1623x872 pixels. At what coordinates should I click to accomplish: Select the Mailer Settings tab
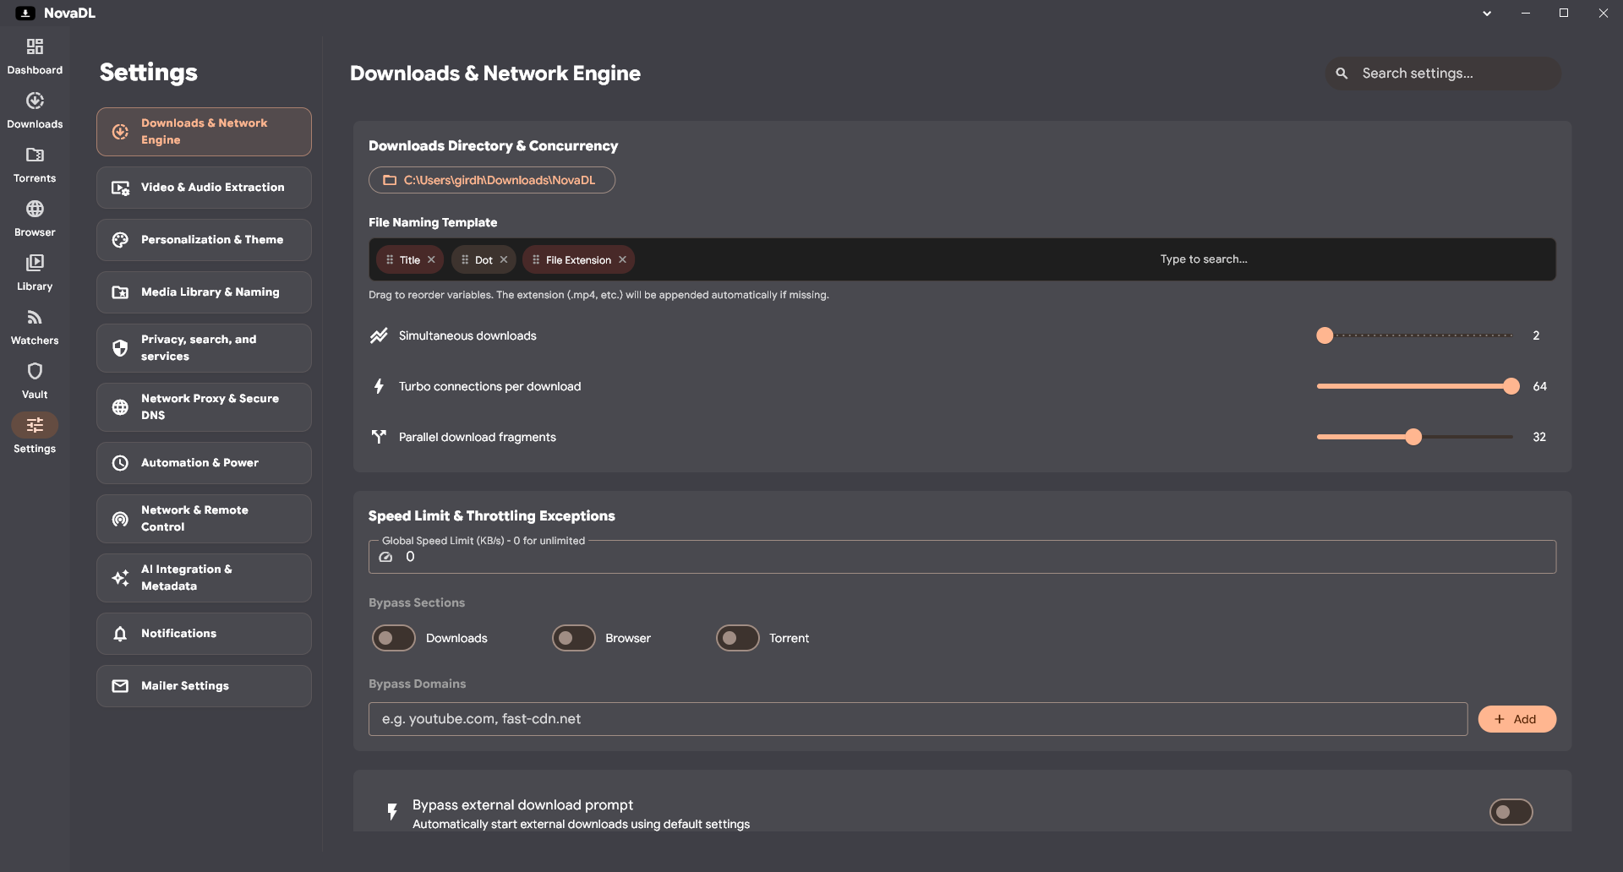click(204, 686)
